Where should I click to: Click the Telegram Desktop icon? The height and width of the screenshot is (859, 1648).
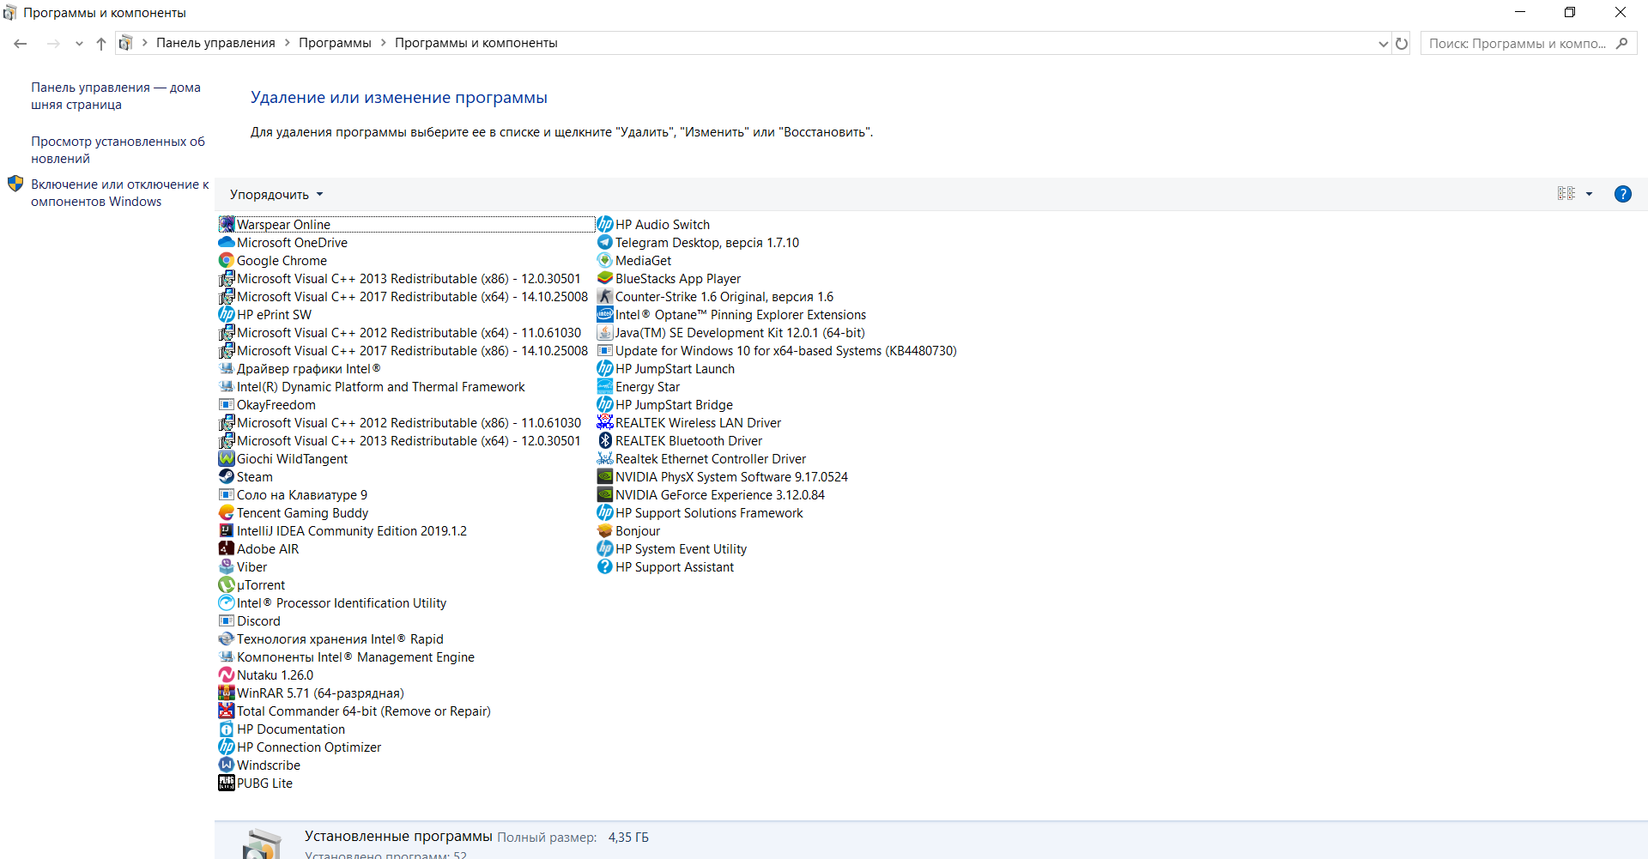point(605,242)
